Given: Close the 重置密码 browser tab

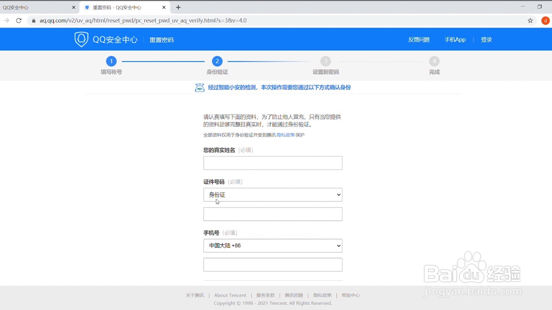Looking at the screenshot, I should [164, 7].
